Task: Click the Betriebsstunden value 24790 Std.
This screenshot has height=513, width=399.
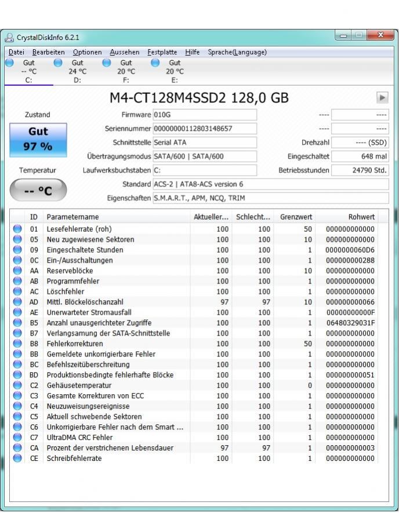Action: pyautogui.click(x=360, y=170)
